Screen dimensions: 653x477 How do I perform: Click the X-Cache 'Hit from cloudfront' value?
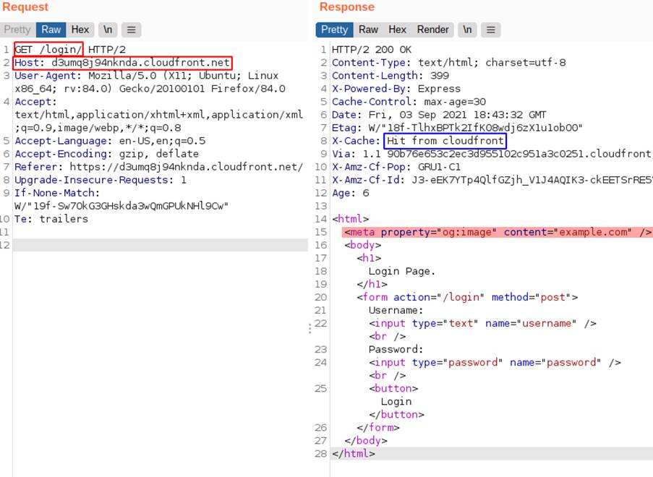click(x=444, y=141)
